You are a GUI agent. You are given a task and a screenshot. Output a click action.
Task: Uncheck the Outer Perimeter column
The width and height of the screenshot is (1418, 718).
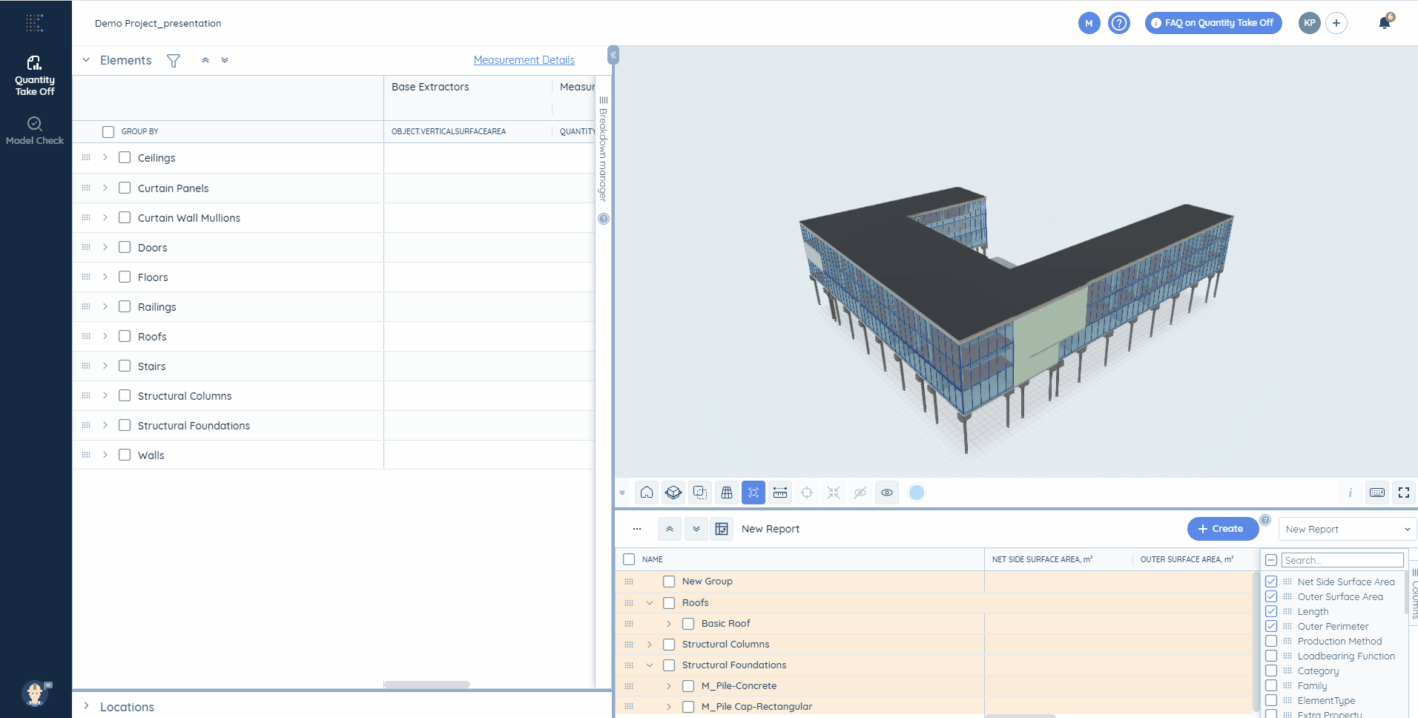click(x=1271, y=626)
